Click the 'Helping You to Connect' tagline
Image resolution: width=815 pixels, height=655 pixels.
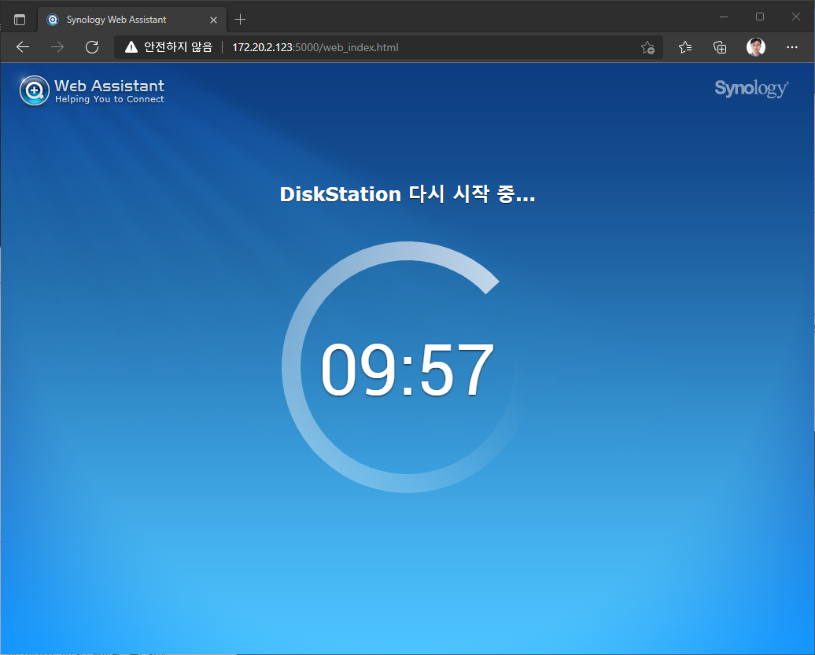click(109, 99)
